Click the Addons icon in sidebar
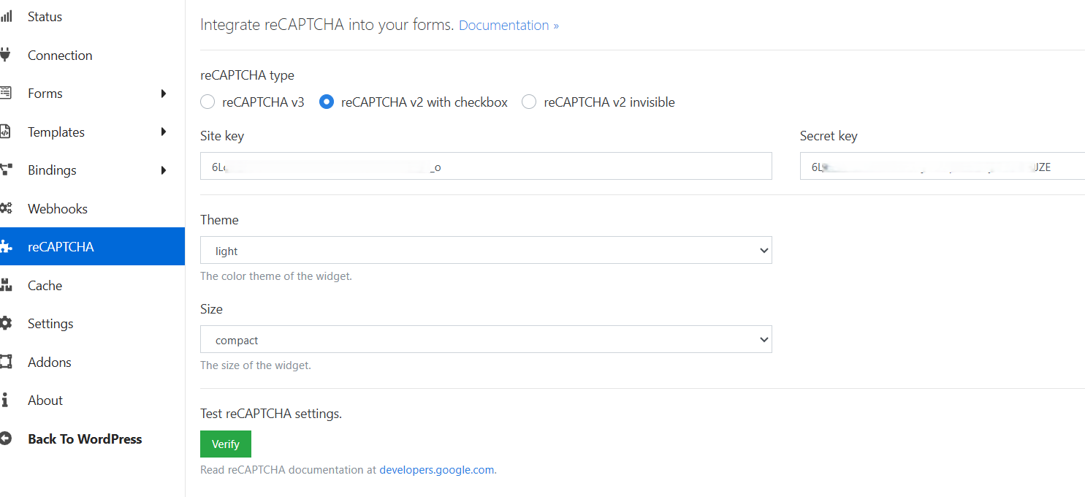Image resolution: width=1085 pixels, height=497 pixels. 6,362
